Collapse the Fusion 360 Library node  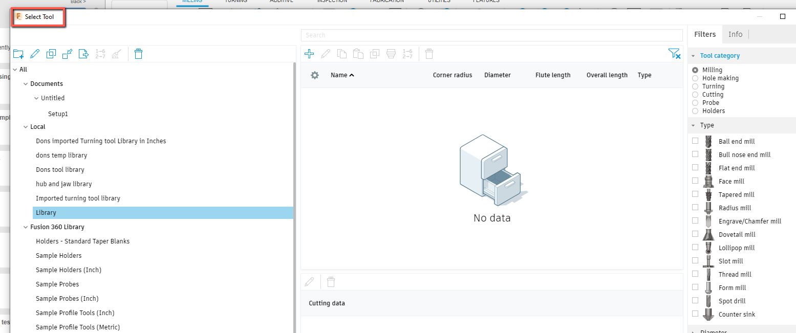(26, 227)
